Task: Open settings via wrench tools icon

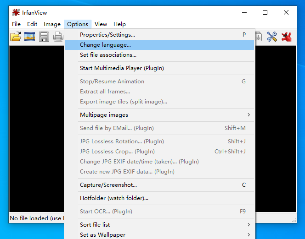Action: pos(272,37)
